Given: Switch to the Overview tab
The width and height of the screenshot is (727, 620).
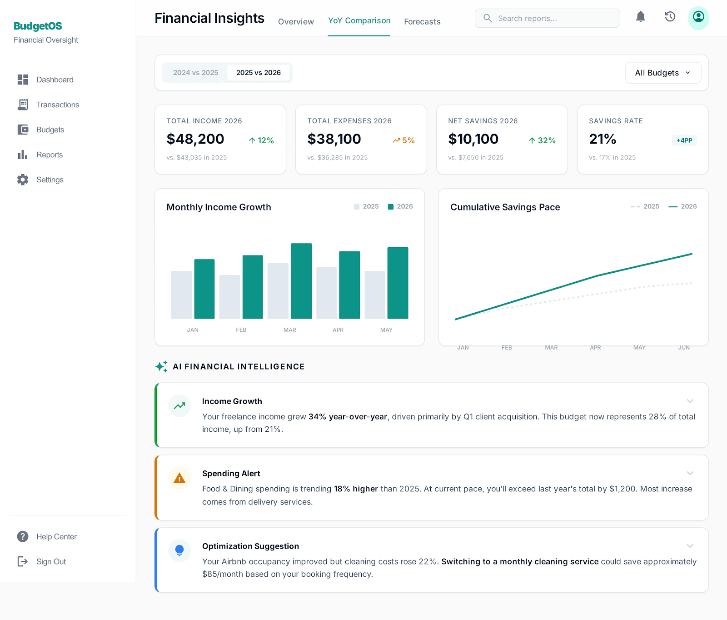Looking at the screenshot, I should click(x=296, y=21).
